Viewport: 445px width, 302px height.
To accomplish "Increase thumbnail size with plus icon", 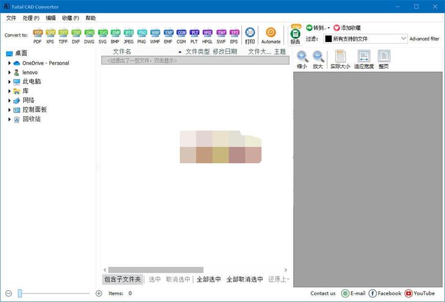I will coord(99,293).
